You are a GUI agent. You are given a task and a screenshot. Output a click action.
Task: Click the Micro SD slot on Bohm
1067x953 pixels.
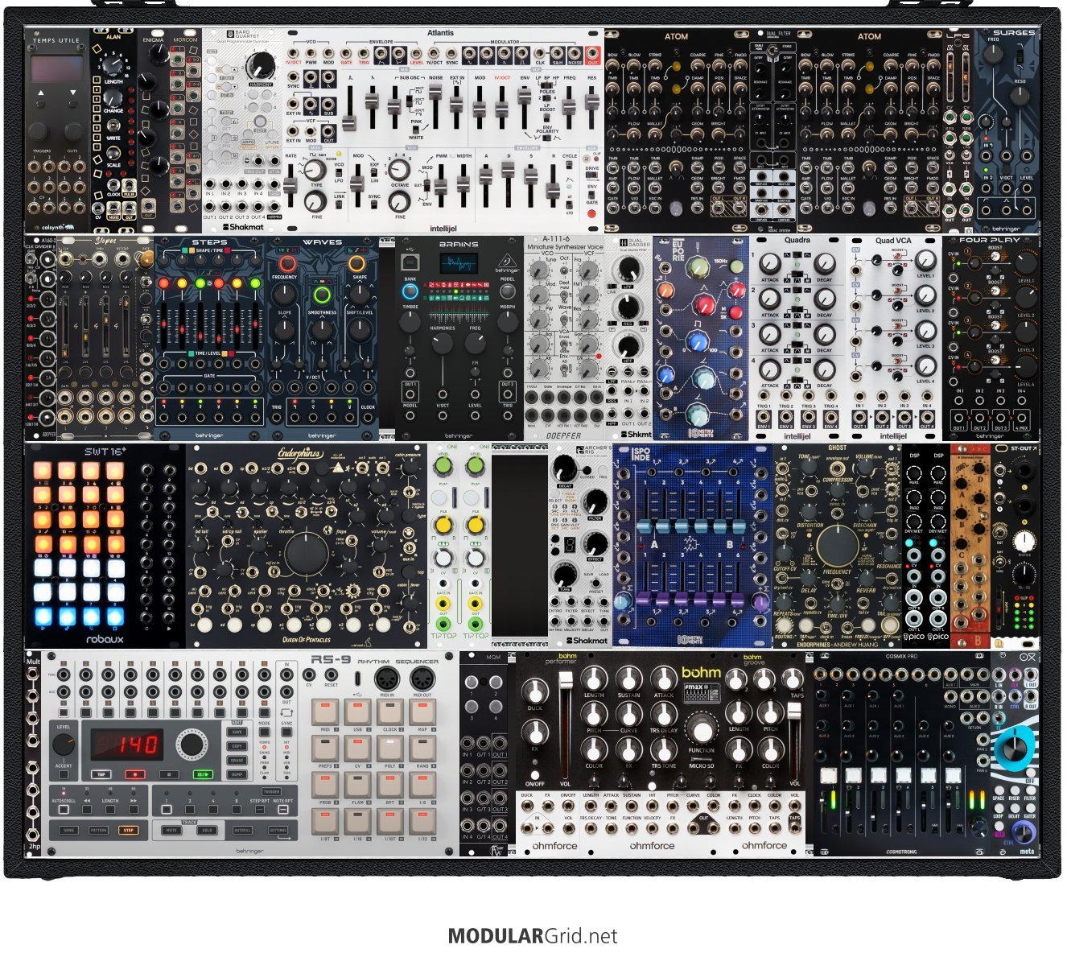coord(701,757)
